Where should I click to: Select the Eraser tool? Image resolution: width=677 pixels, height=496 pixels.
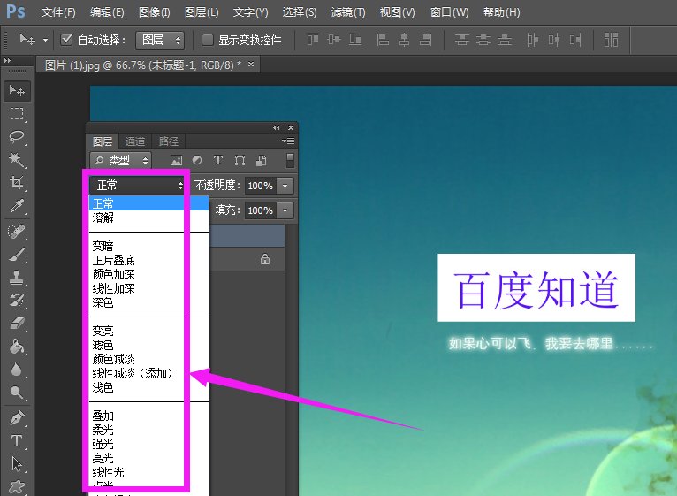pyautogui.click(x=17, y=324)
